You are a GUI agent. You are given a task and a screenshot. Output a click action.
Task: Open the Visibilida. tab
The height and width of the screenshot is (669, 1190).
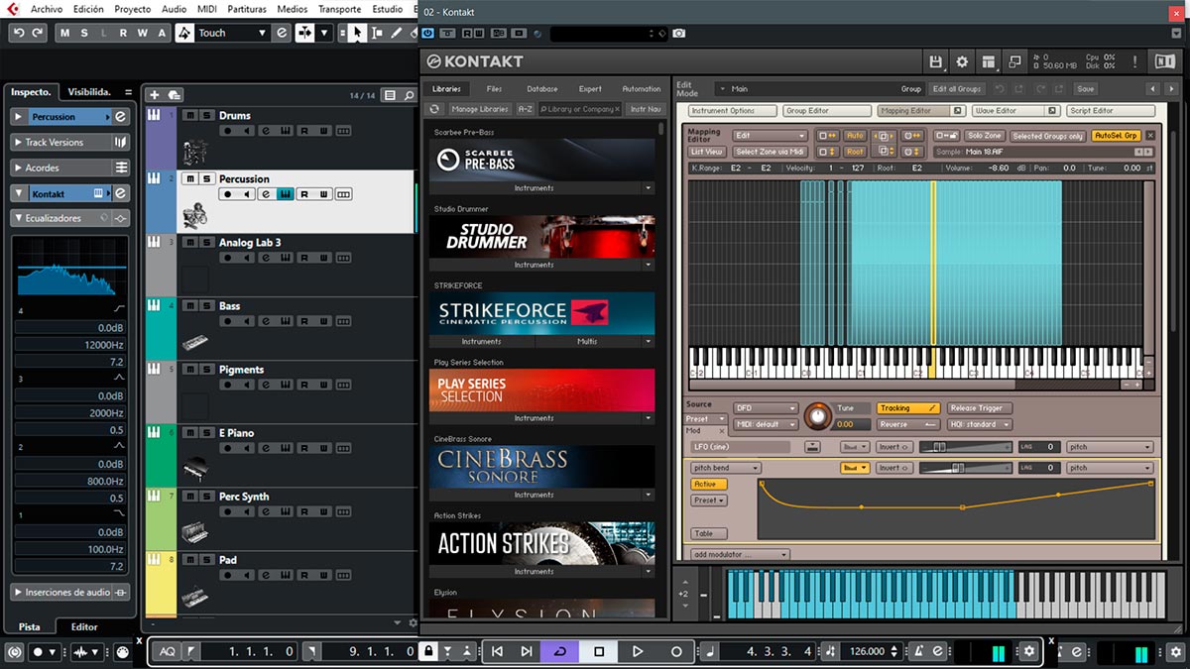coord(89,92)
